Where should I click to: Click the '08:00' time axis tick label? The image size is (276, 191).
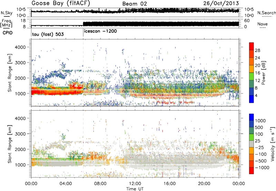[100, 184]
